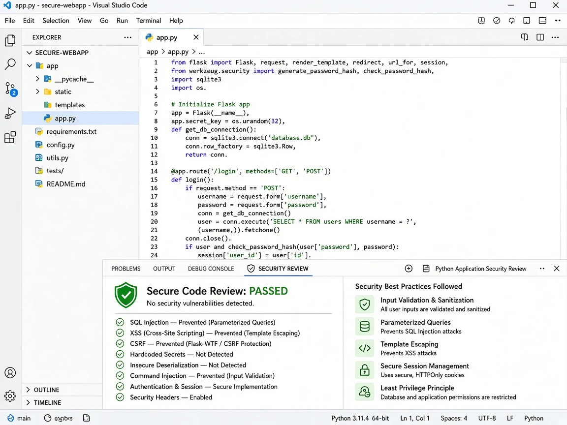Open the Accounts icon in activity bar

[10, 372]
